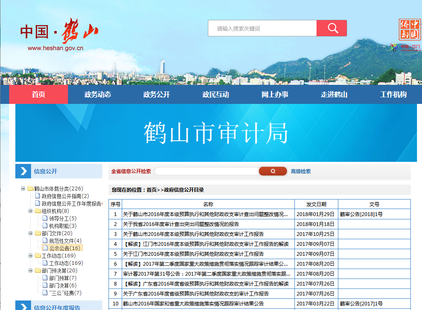Collapse the 部门预决算 folder node
This screenshot has width=422, height=310.
coord(31,271)
